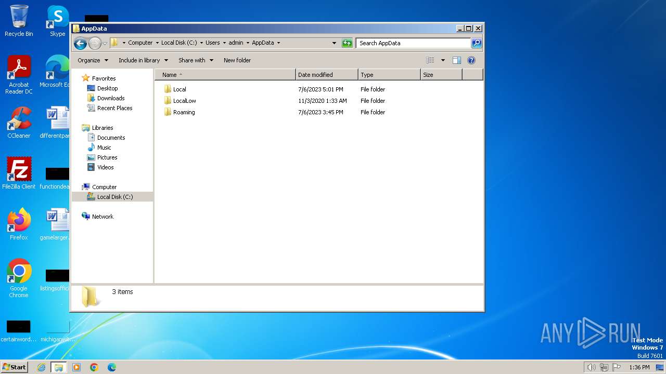The height and width of the screenshot is (374, 666).
Task: Change the view with the views icon
Action: [430, 60]
